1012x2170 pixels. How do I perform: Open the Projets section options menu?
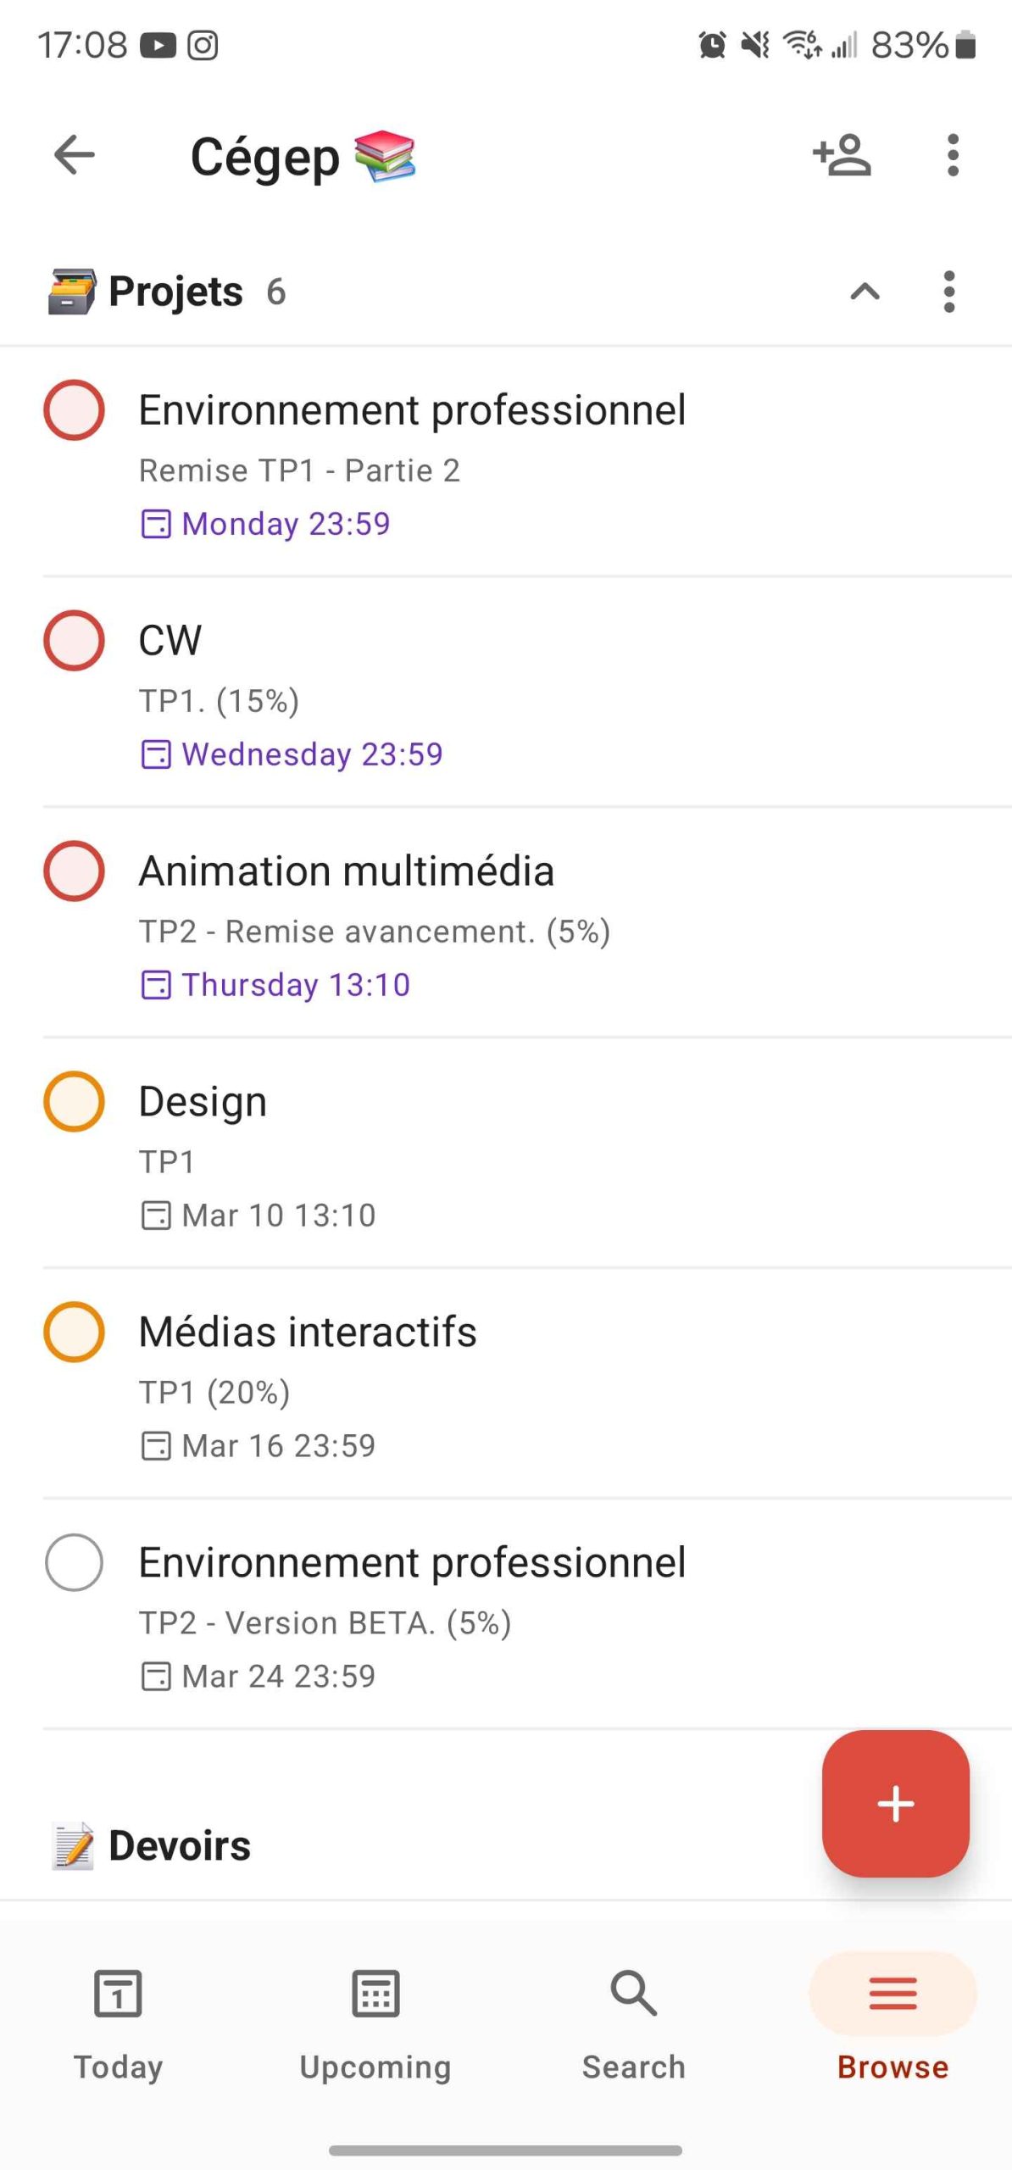[948, 292]
